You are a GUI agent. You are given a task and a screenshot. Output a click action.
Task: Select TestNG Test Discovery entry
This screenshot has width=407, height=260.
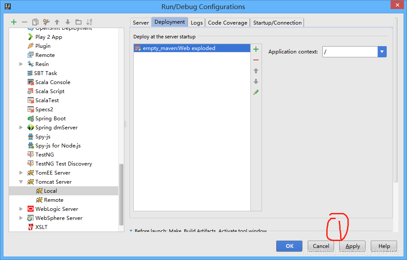pyautogui.click(x=63, y=164)
